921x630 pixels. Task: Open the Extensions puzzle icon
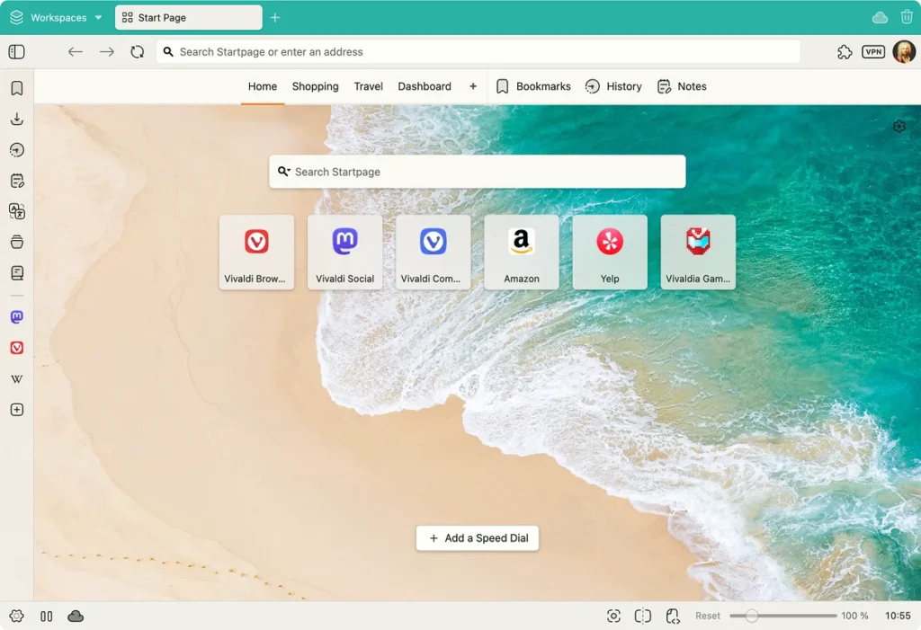pos(844,51)
